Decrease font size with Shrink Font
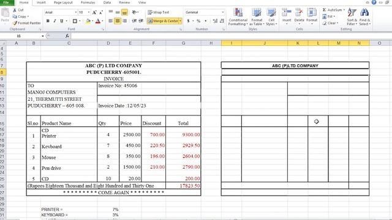This screenshot has height=220, width=392. click(x=100, y=12)
